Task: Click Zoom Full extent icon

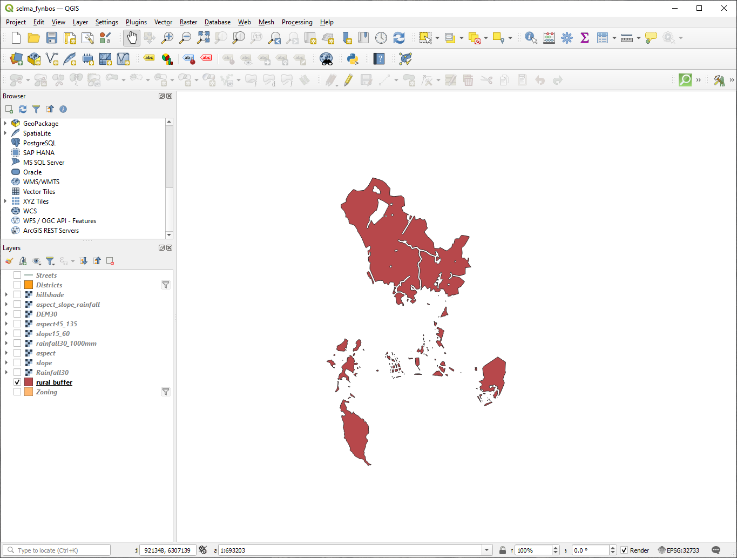Action: point(203,38)
